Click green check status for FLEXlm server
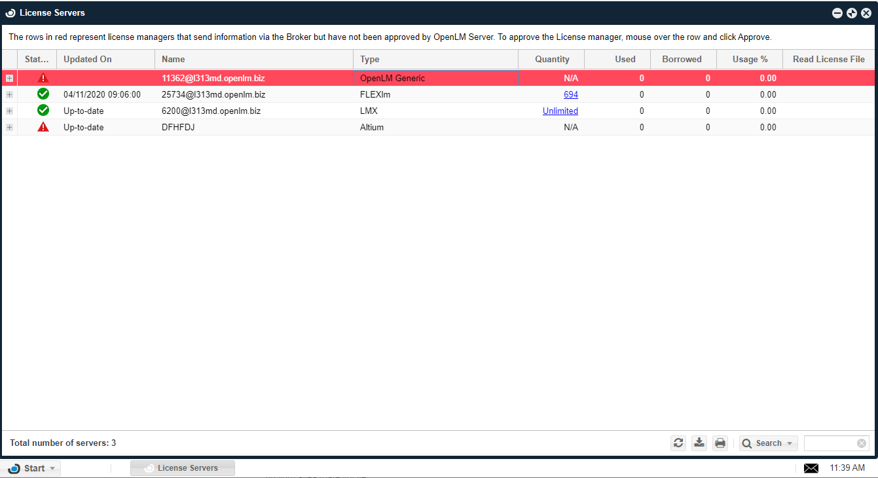Viewport: 878px width, 478px height. click(43, 94)
